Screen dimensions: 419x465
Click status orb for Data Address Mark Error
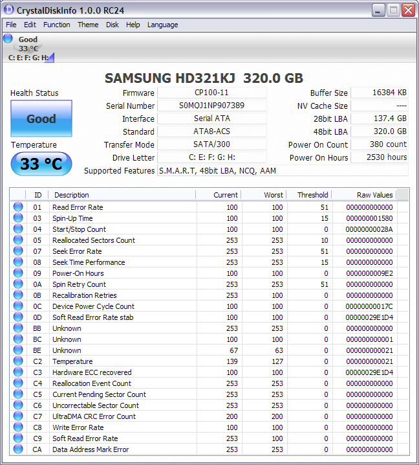tap(18, 449)
